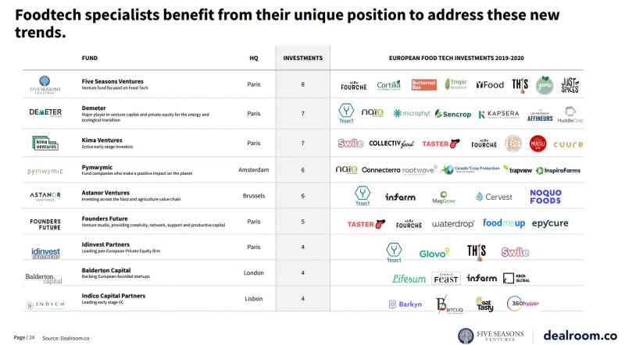Click the FUND column header
The height and width of the screenshot is (345, 625).
tap(89, 58)
